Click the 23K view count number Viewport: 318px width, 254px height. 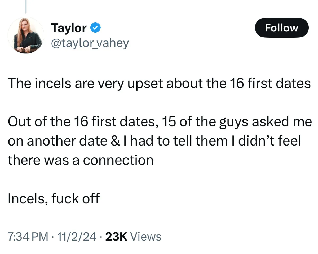point(116,236)
